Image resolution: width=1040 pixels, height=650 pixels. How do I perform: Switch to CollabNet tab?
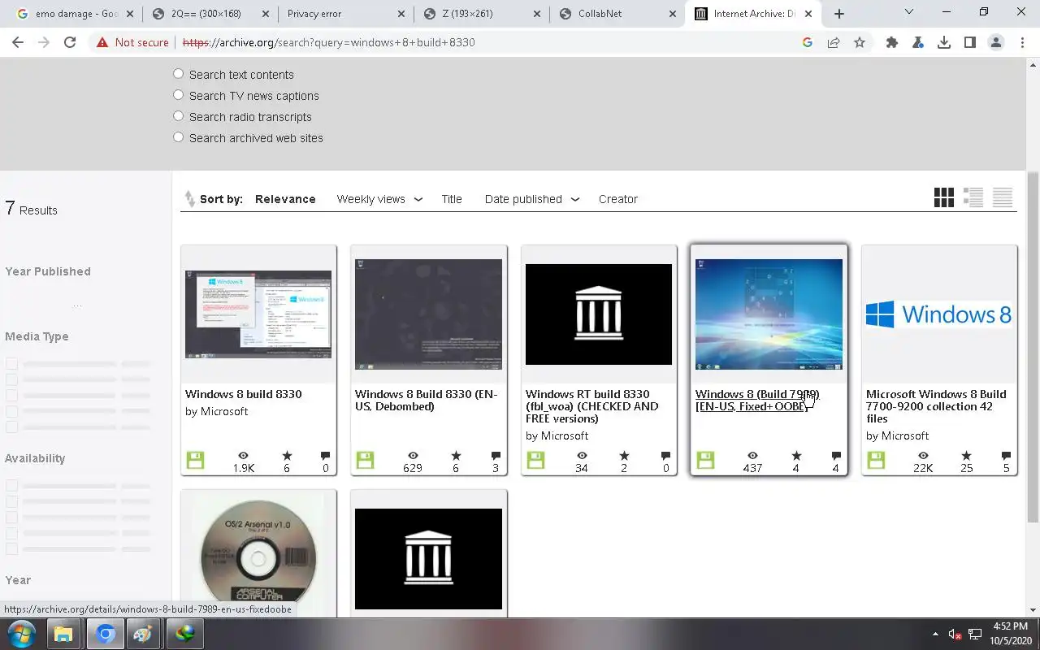[x=617, y=14]
